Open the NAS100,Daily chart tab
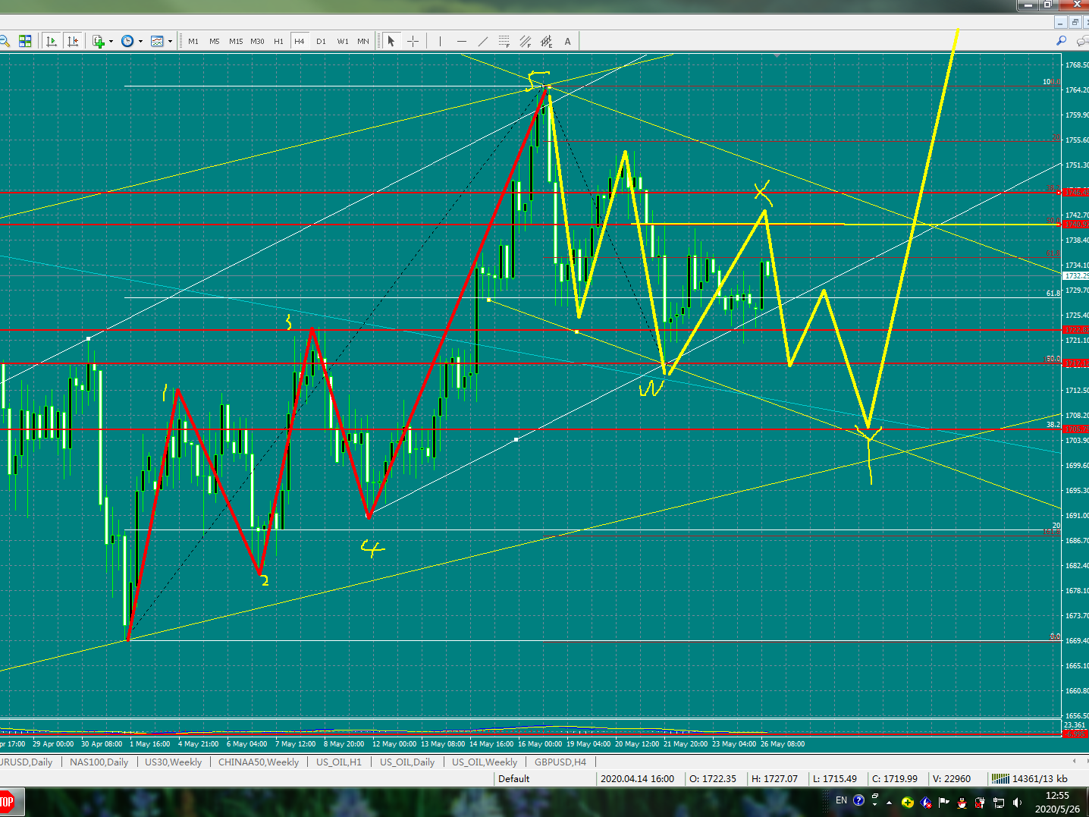Screen dimensions: 1089x817 [99, 762]
